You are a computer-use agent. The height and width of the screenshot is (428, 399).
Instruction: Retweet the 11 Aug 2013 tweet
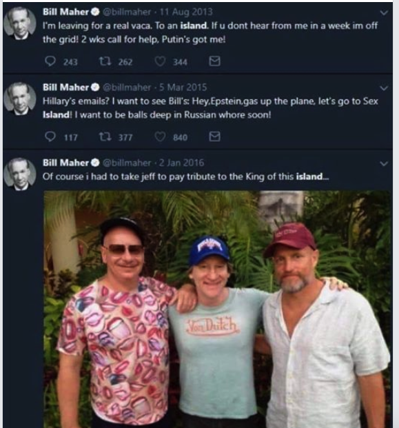coord(105,61)
